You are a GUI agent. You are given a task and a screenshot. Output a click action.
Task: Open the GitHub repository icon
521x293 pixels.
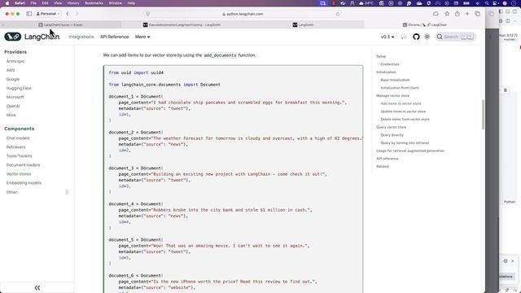click(x=416, y=37)
